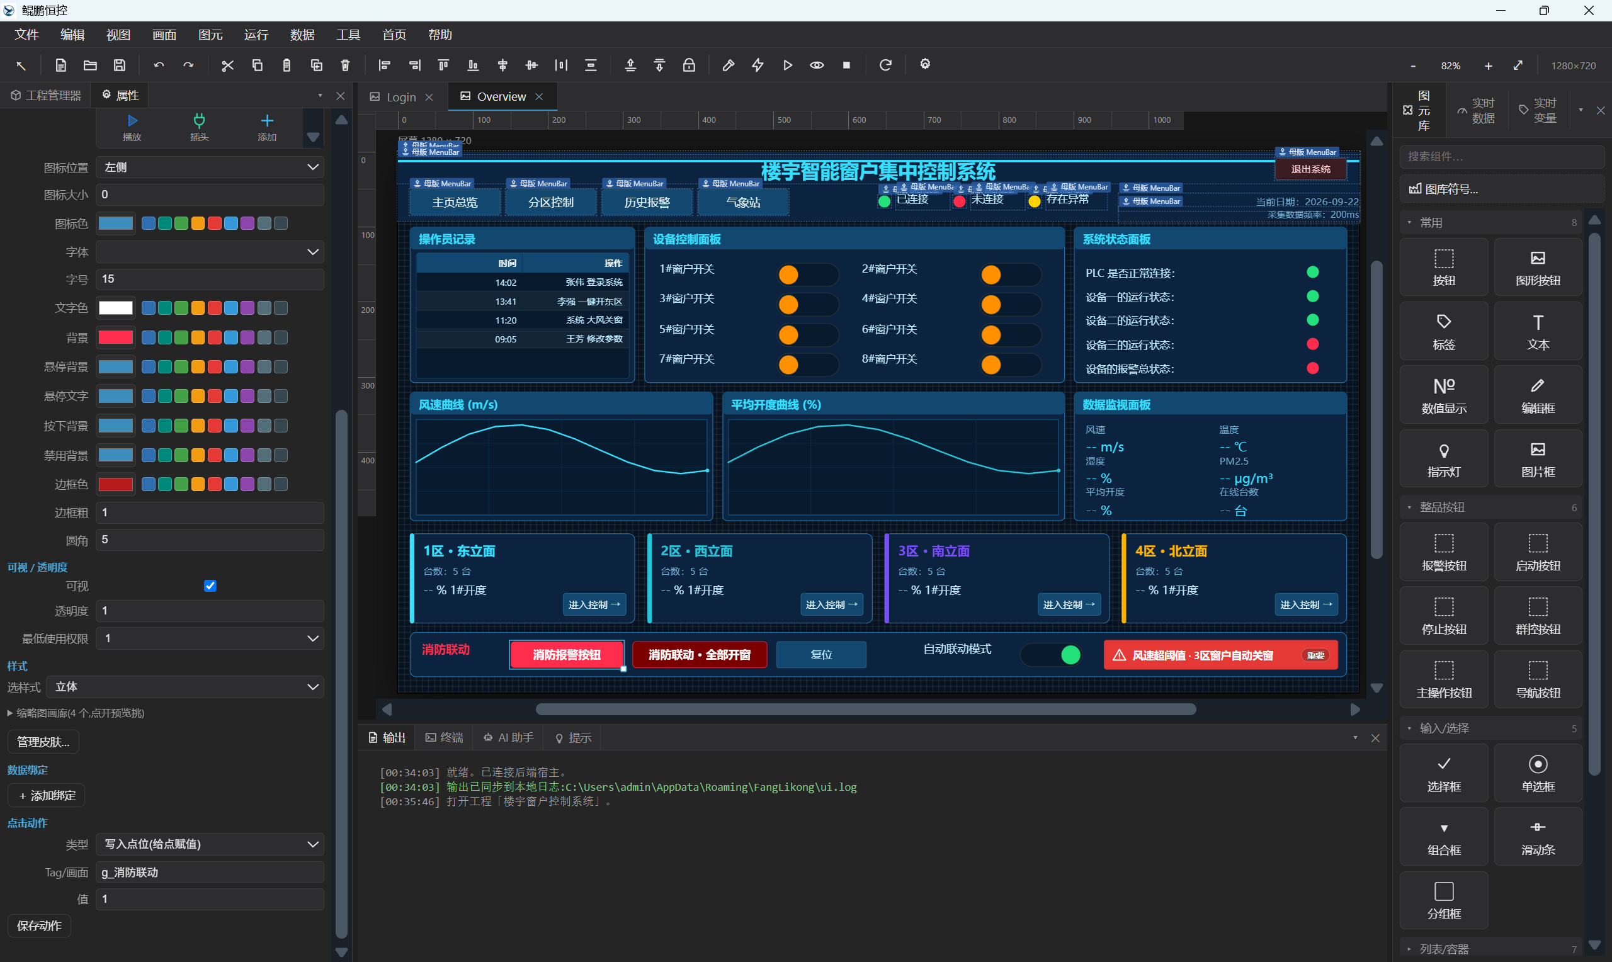Open the 选样式 style dropdown
Viewport: 1612px width, 962px height.
(185, 687)
